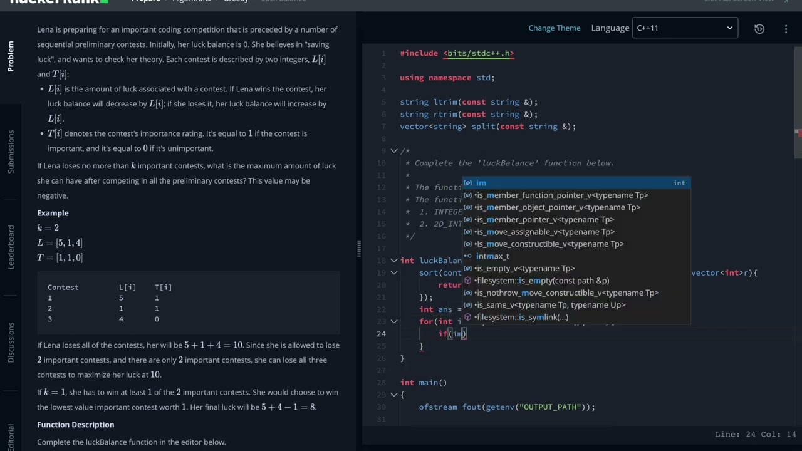Image resolution: width=802 pixels, height=451 pixels.
Task: Click the cube icon beside filesystem::is_symlink
Action: tap(467, 317)
